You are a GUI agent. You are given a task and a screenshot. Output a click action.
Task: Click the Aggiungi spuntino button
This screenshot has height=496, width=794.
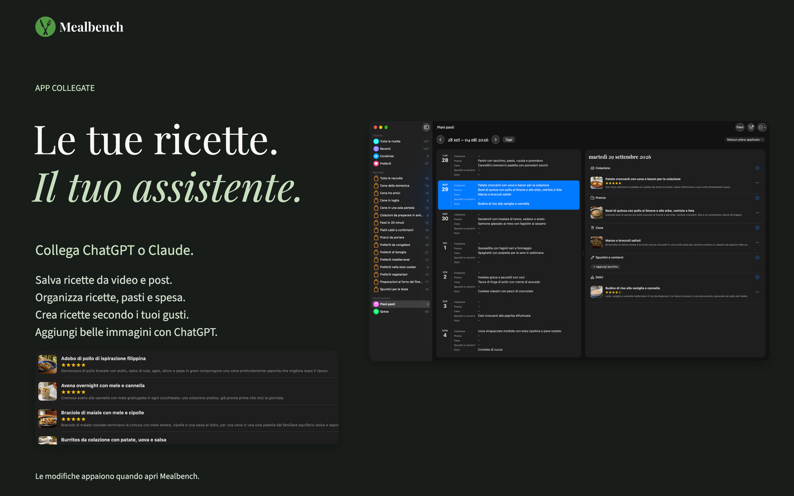[x=605, y=267]
